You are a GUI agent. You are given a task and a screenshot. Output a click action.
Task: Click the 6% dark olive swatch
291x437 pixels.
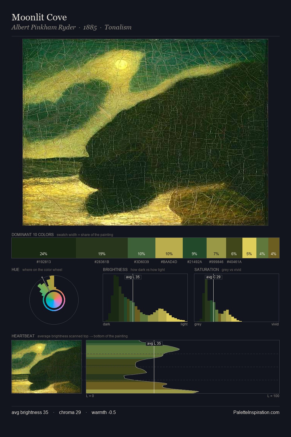(x=234, y=248)
